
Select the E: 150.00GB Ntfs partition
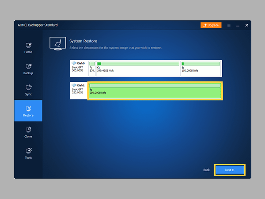tap(201, 69)
